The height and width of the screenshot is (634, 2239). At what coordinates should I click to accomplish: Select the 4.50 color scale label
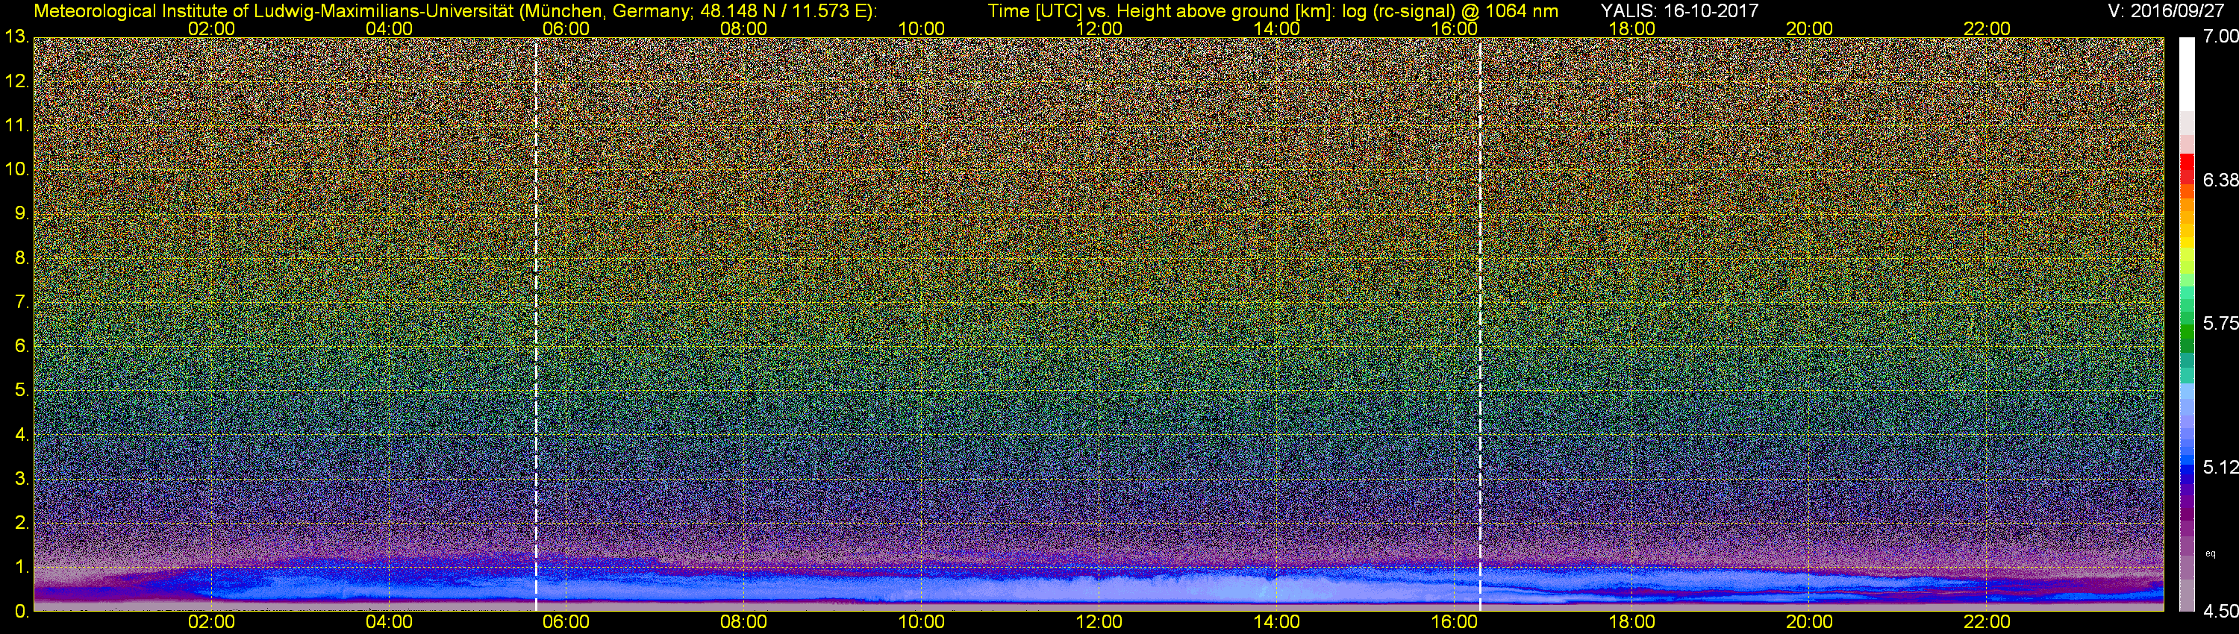click(x=2221, y=612)
